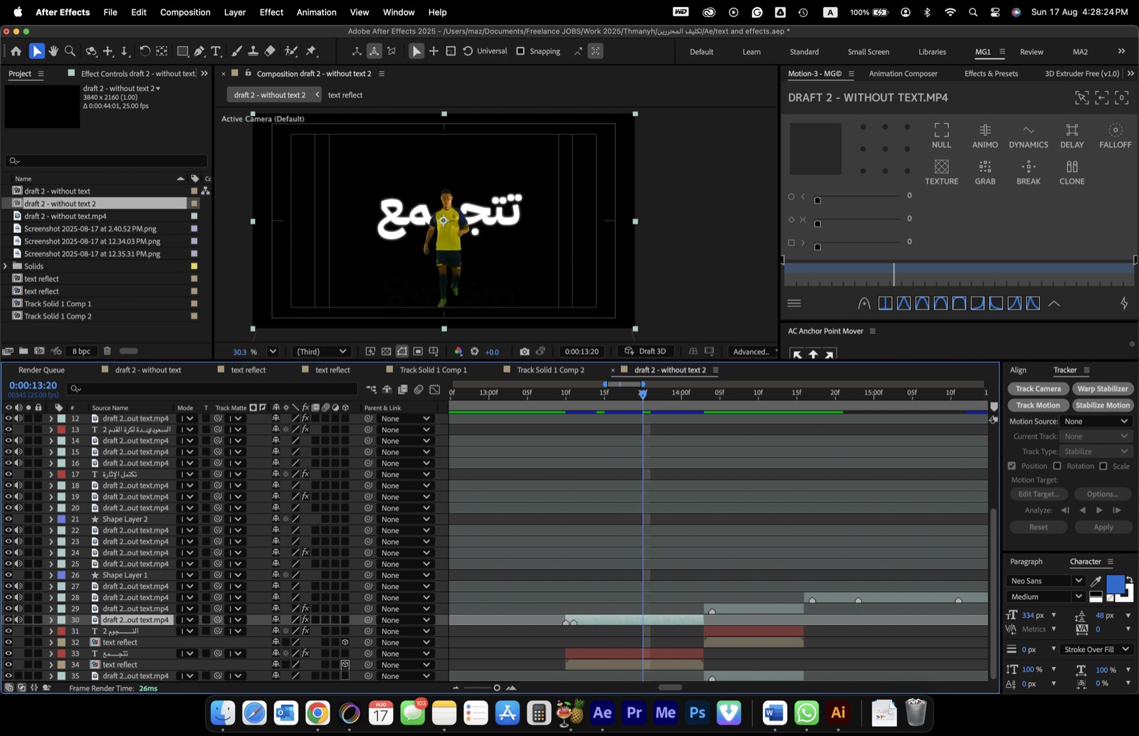Expand the Solids folder in Project panel
1139x736 pixels.
(x=6, y=266)
